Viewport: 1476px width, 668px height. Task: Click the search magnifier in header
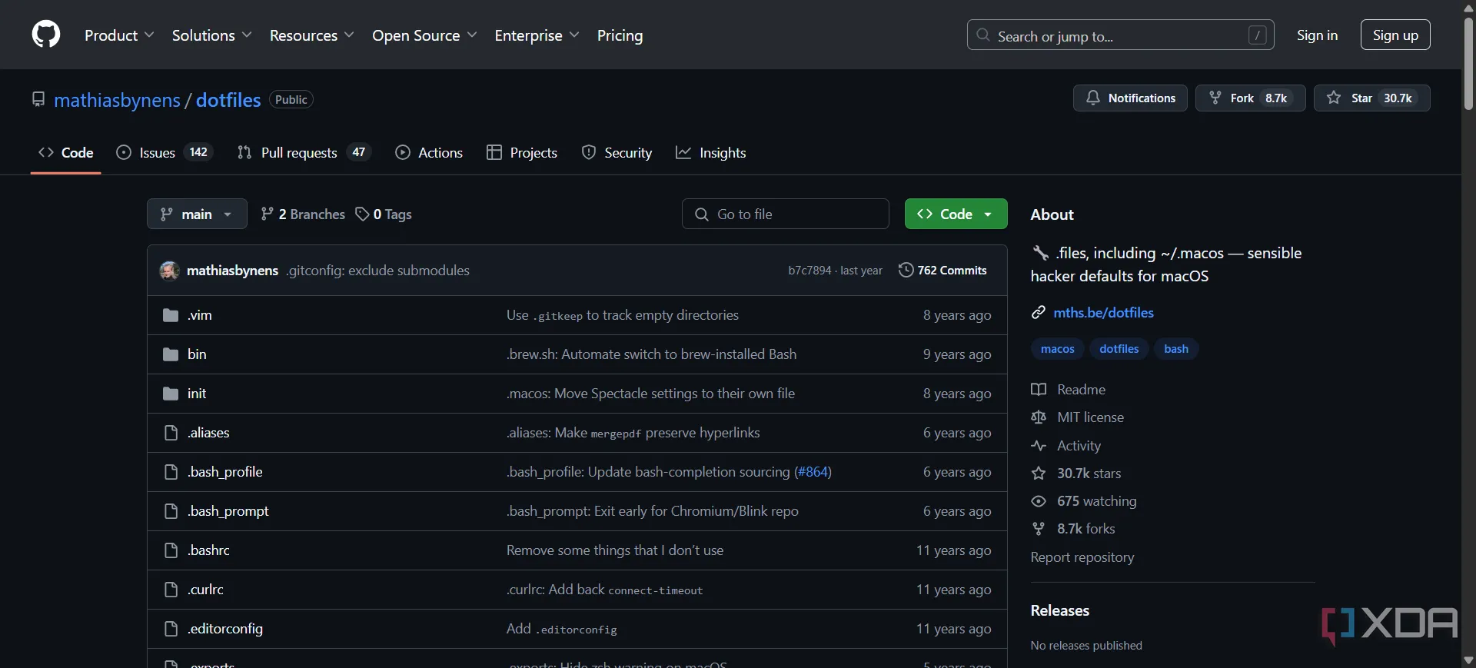click(983, 35)
